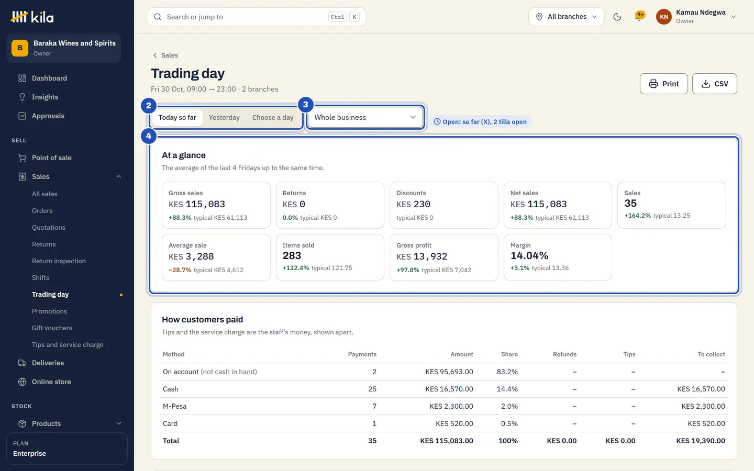The height and width of the screenshot is (471, 754).
Task: Click the Point of sale cart icon
Action: pos(22,158)
